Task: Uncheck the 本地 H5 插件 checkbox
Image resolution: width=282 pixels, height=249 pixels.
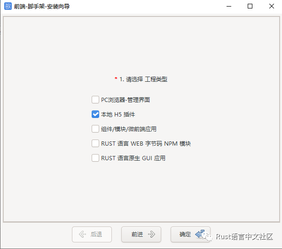Action: tap(95, 114)
